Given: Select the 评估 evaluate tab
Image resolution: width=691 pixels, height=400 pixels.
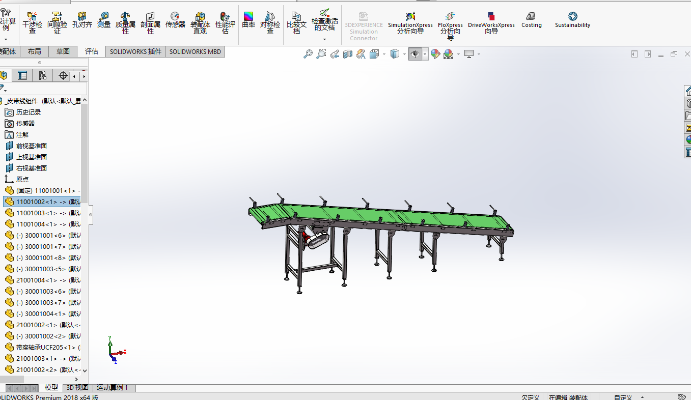Looking at the screenshot, I should tap(92, 51).
